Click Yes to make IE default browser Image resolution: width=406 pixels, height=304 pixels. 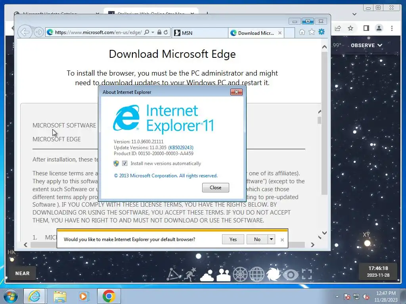233,239
